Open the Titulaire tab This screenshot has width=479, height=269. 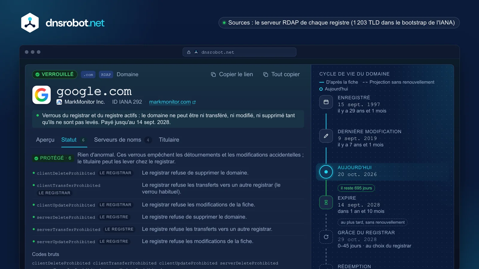[x=169, y=140]
